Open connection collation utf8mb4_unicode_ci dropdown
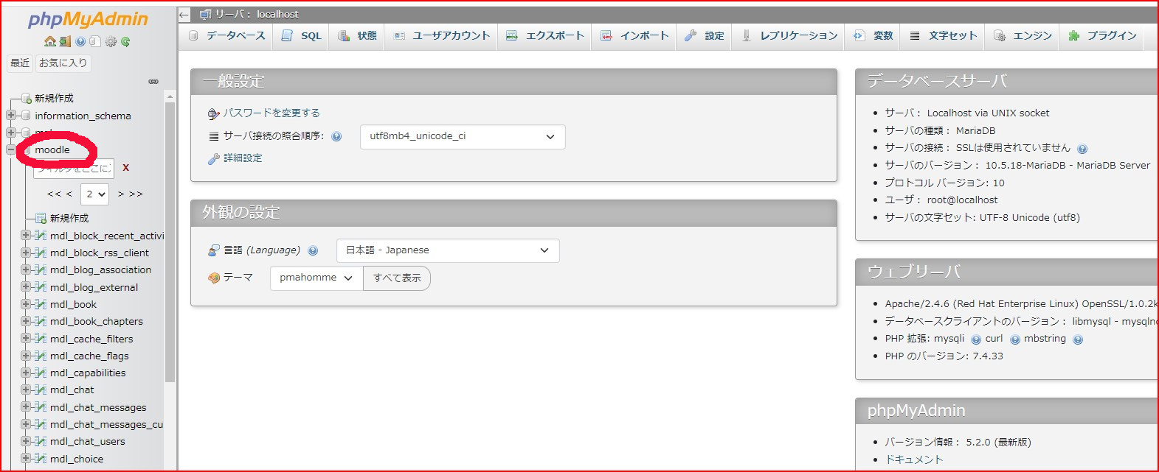This screenshot has width=1159, height=472. tap(463, 137)
